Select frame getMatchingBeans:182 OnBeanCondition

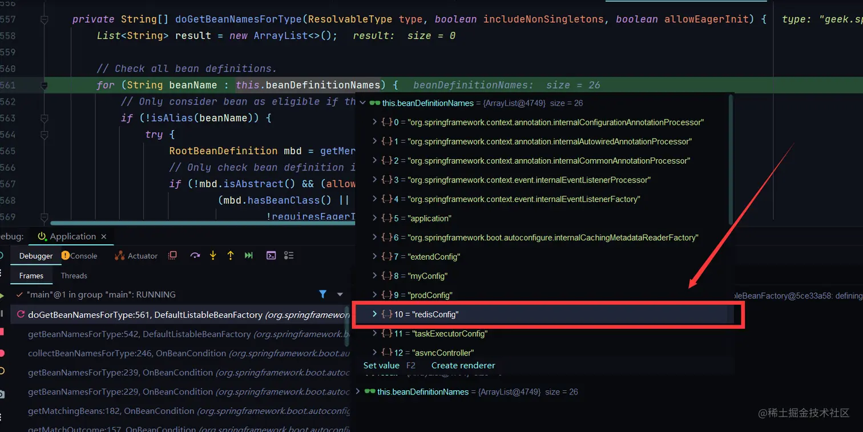(179, 411)
